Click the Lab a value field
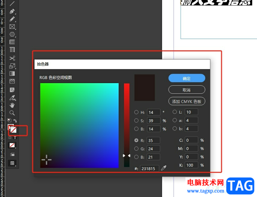This screenshot has width=257, height=197. click(191, 120)
